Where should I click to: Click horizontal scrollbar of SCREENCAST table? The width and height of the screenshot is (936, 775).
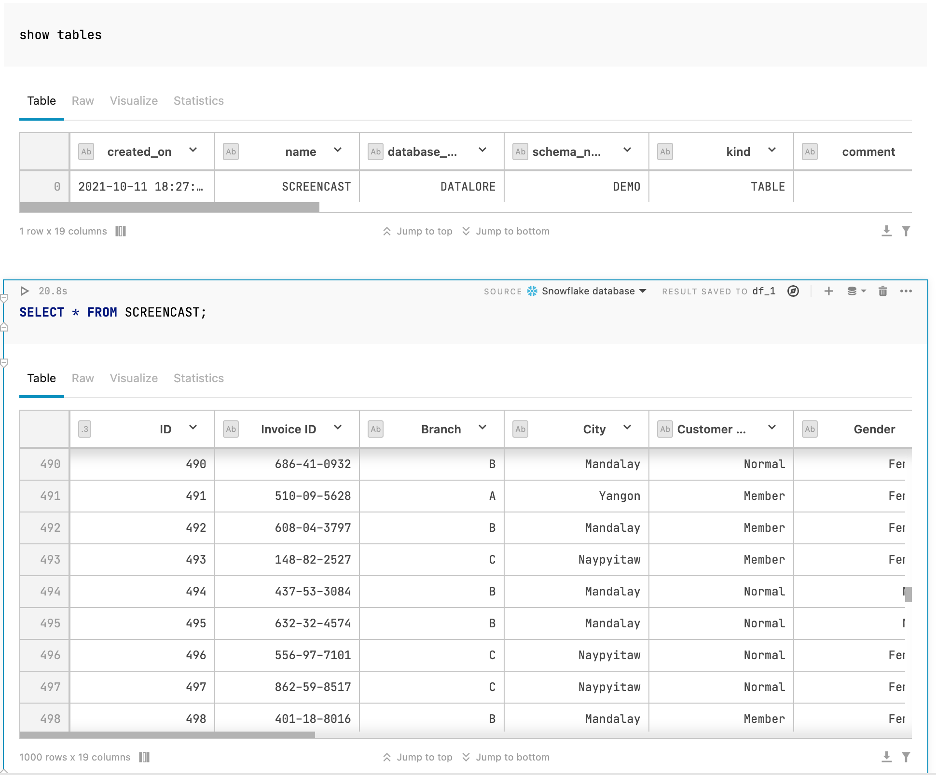tap(167, 734)
